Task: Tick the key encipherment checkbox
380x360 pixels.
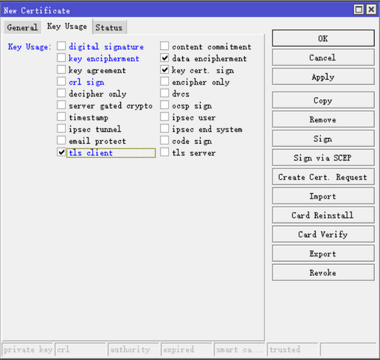Action: pos(61,58)
